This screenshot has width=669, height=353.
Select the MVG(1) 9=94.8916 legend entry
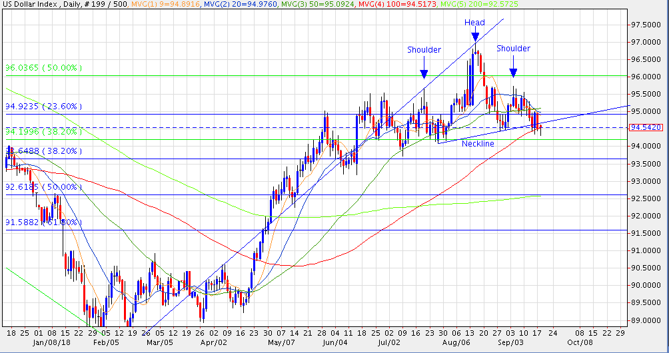click(x=166, y=4)
